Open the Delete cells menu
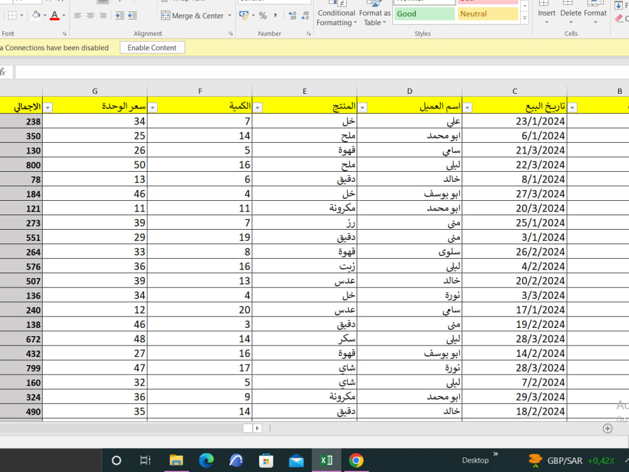Image resolution: width=629 pixels, height=472 pixels. coord(571,13)
